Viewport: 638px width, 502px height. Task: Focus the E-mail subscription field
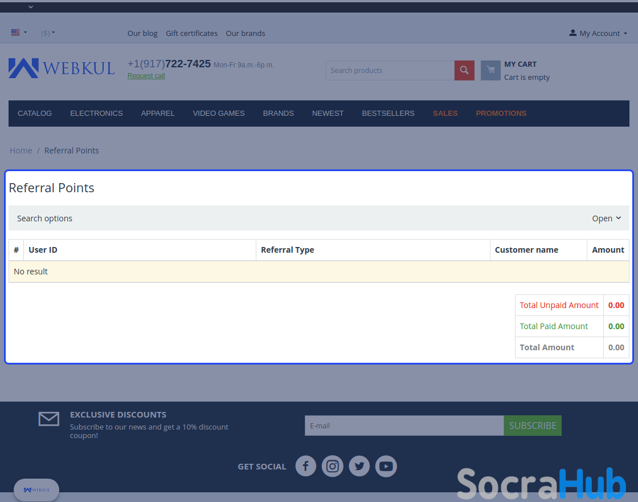coord(404,426)
